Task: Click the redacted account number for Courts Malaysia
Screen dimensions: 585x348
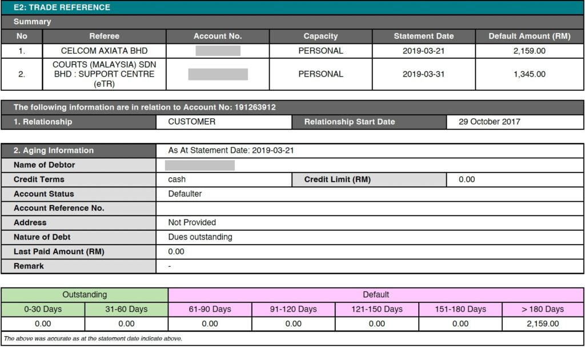Action: click(x=218, y=74)
